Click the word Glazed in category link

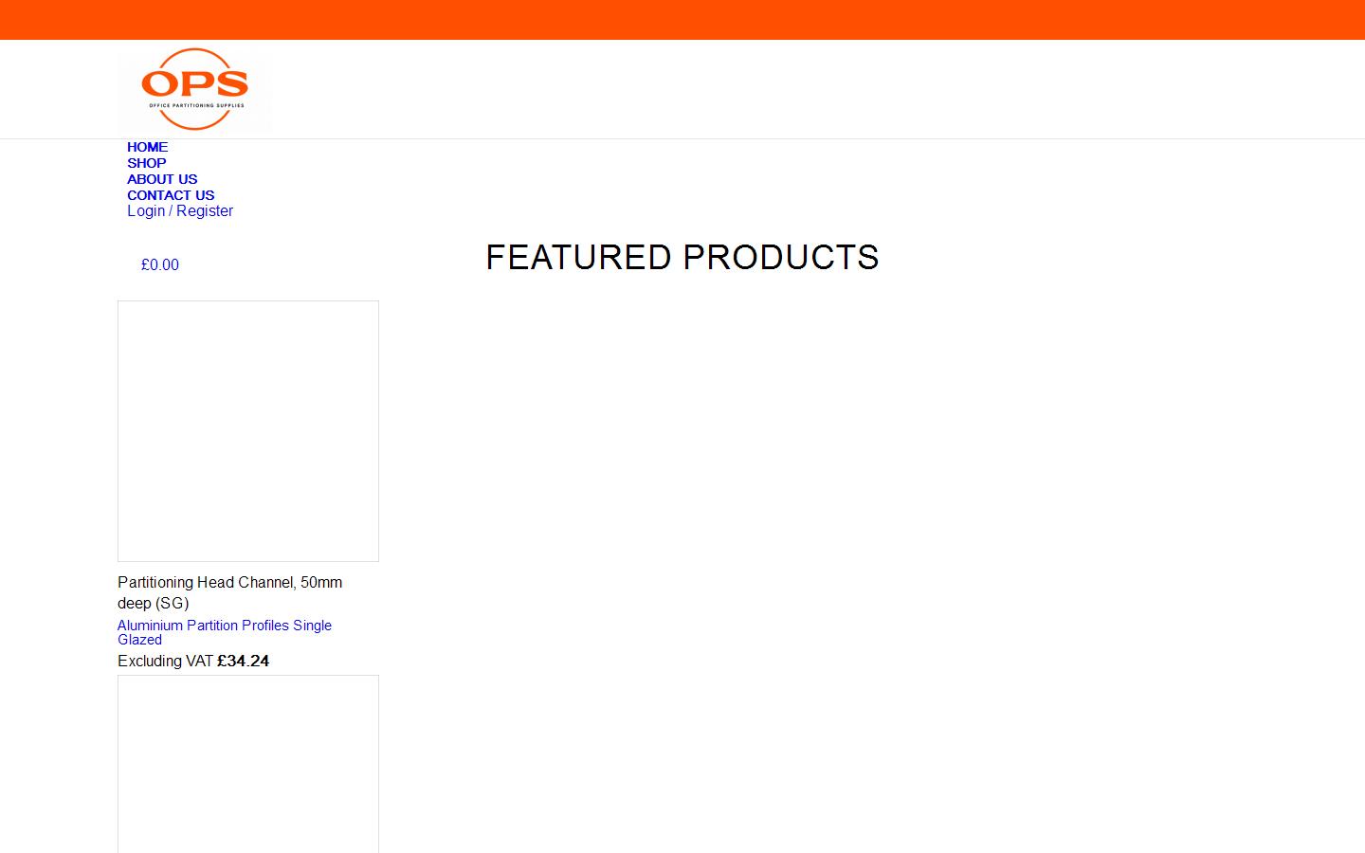click(x=139, y=640)
